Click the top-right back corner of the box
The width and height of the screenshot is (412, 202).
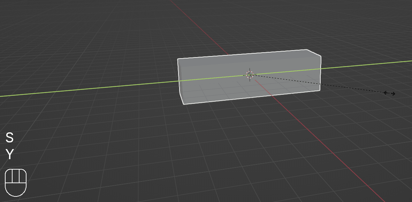click(306, 50)
